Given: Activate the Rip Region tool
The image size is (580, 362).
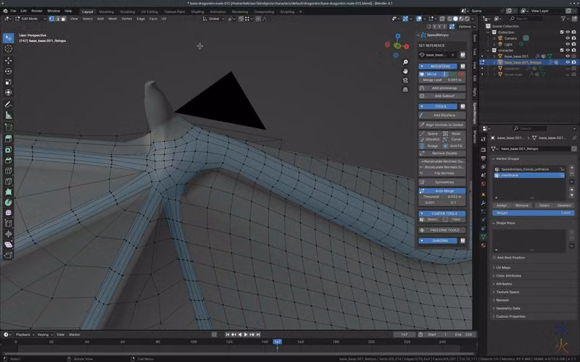Looking at the screenshot, I should (x=8, y=256).
